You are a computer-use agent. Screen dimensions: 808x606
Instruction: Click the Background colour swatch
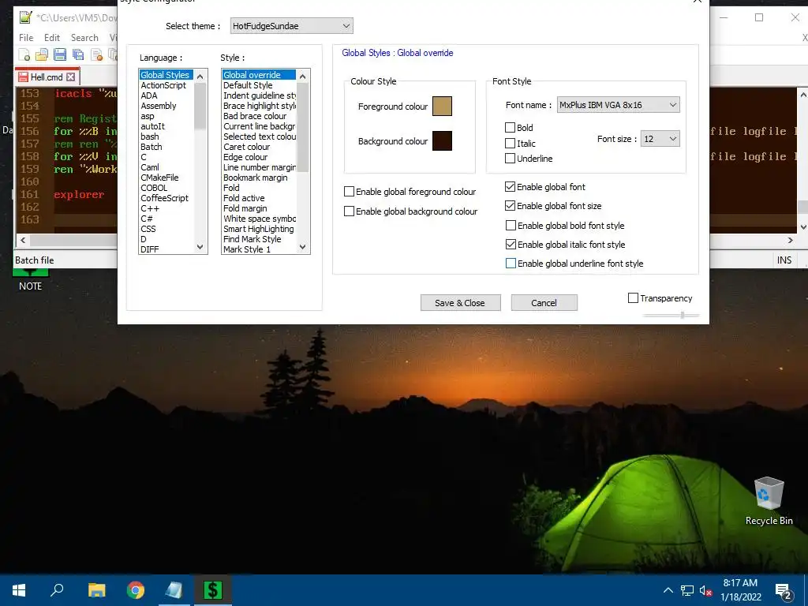click(442, 140)
